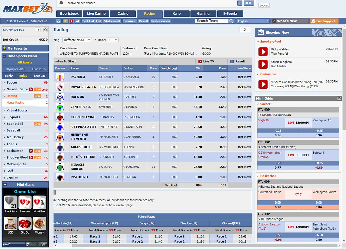Click the Live TV icon above the race table
This screenshot has width=346, height=249.
200,61
